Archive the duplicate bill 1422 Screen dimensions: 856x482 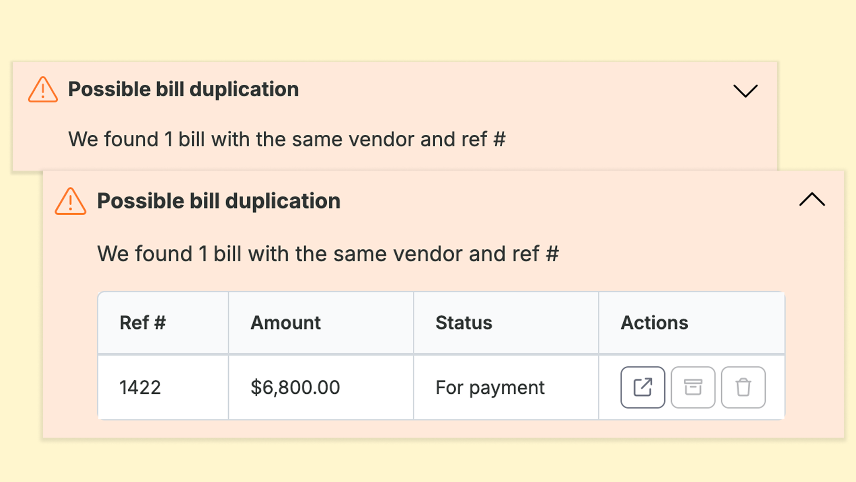(693, 387)
